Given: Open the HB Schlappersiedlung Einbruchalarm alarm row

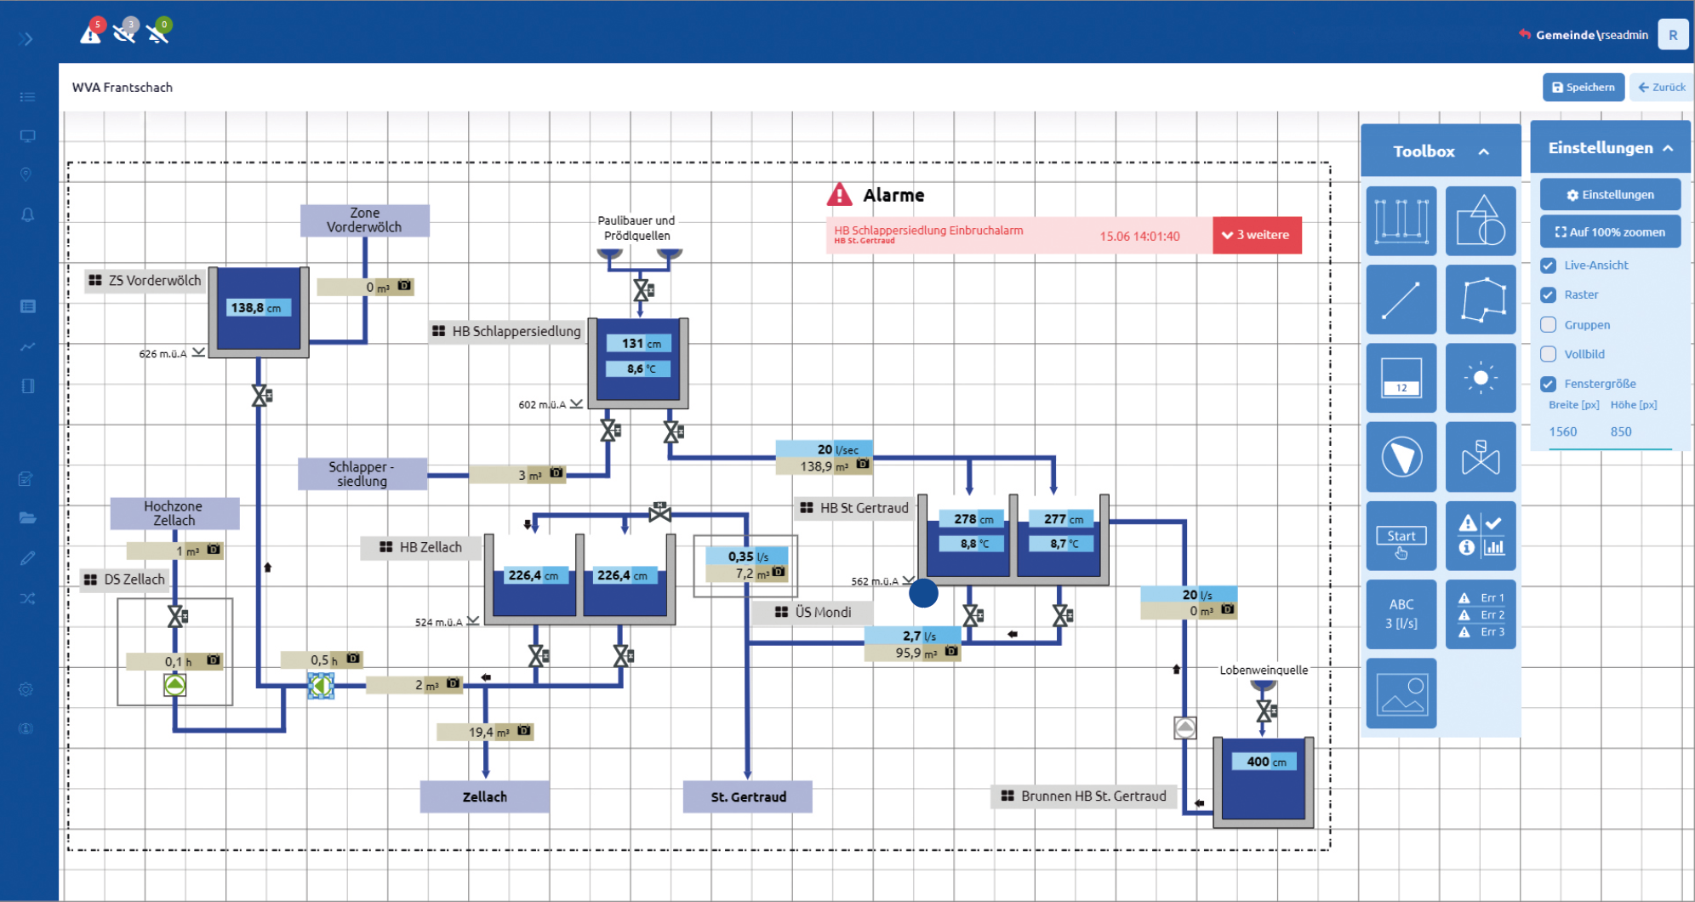Looking at the screenshot, I should tap(1019, 236).
